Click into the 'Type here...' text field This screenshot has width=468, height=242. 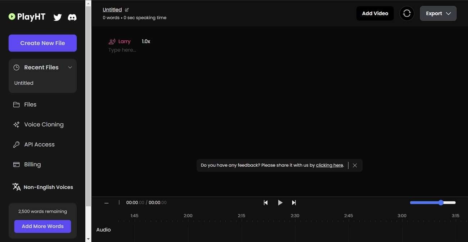tap(122, 50)
